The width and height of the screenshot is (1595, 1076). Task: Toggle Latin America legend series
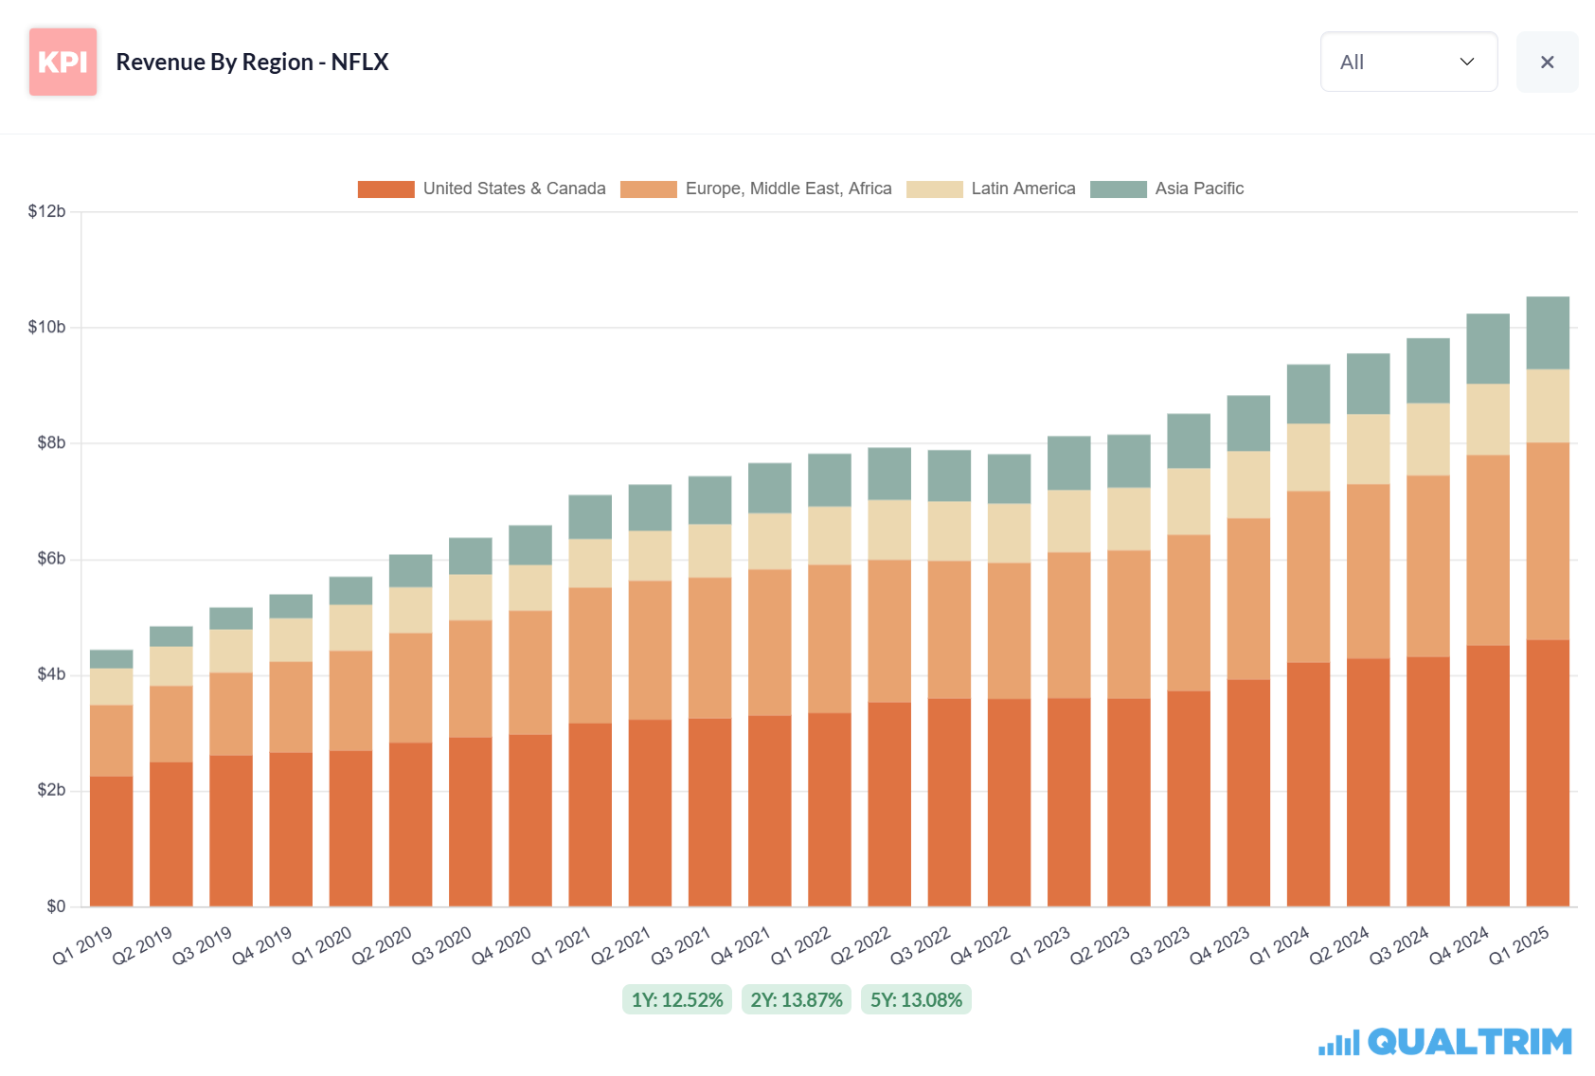point(991,188)
